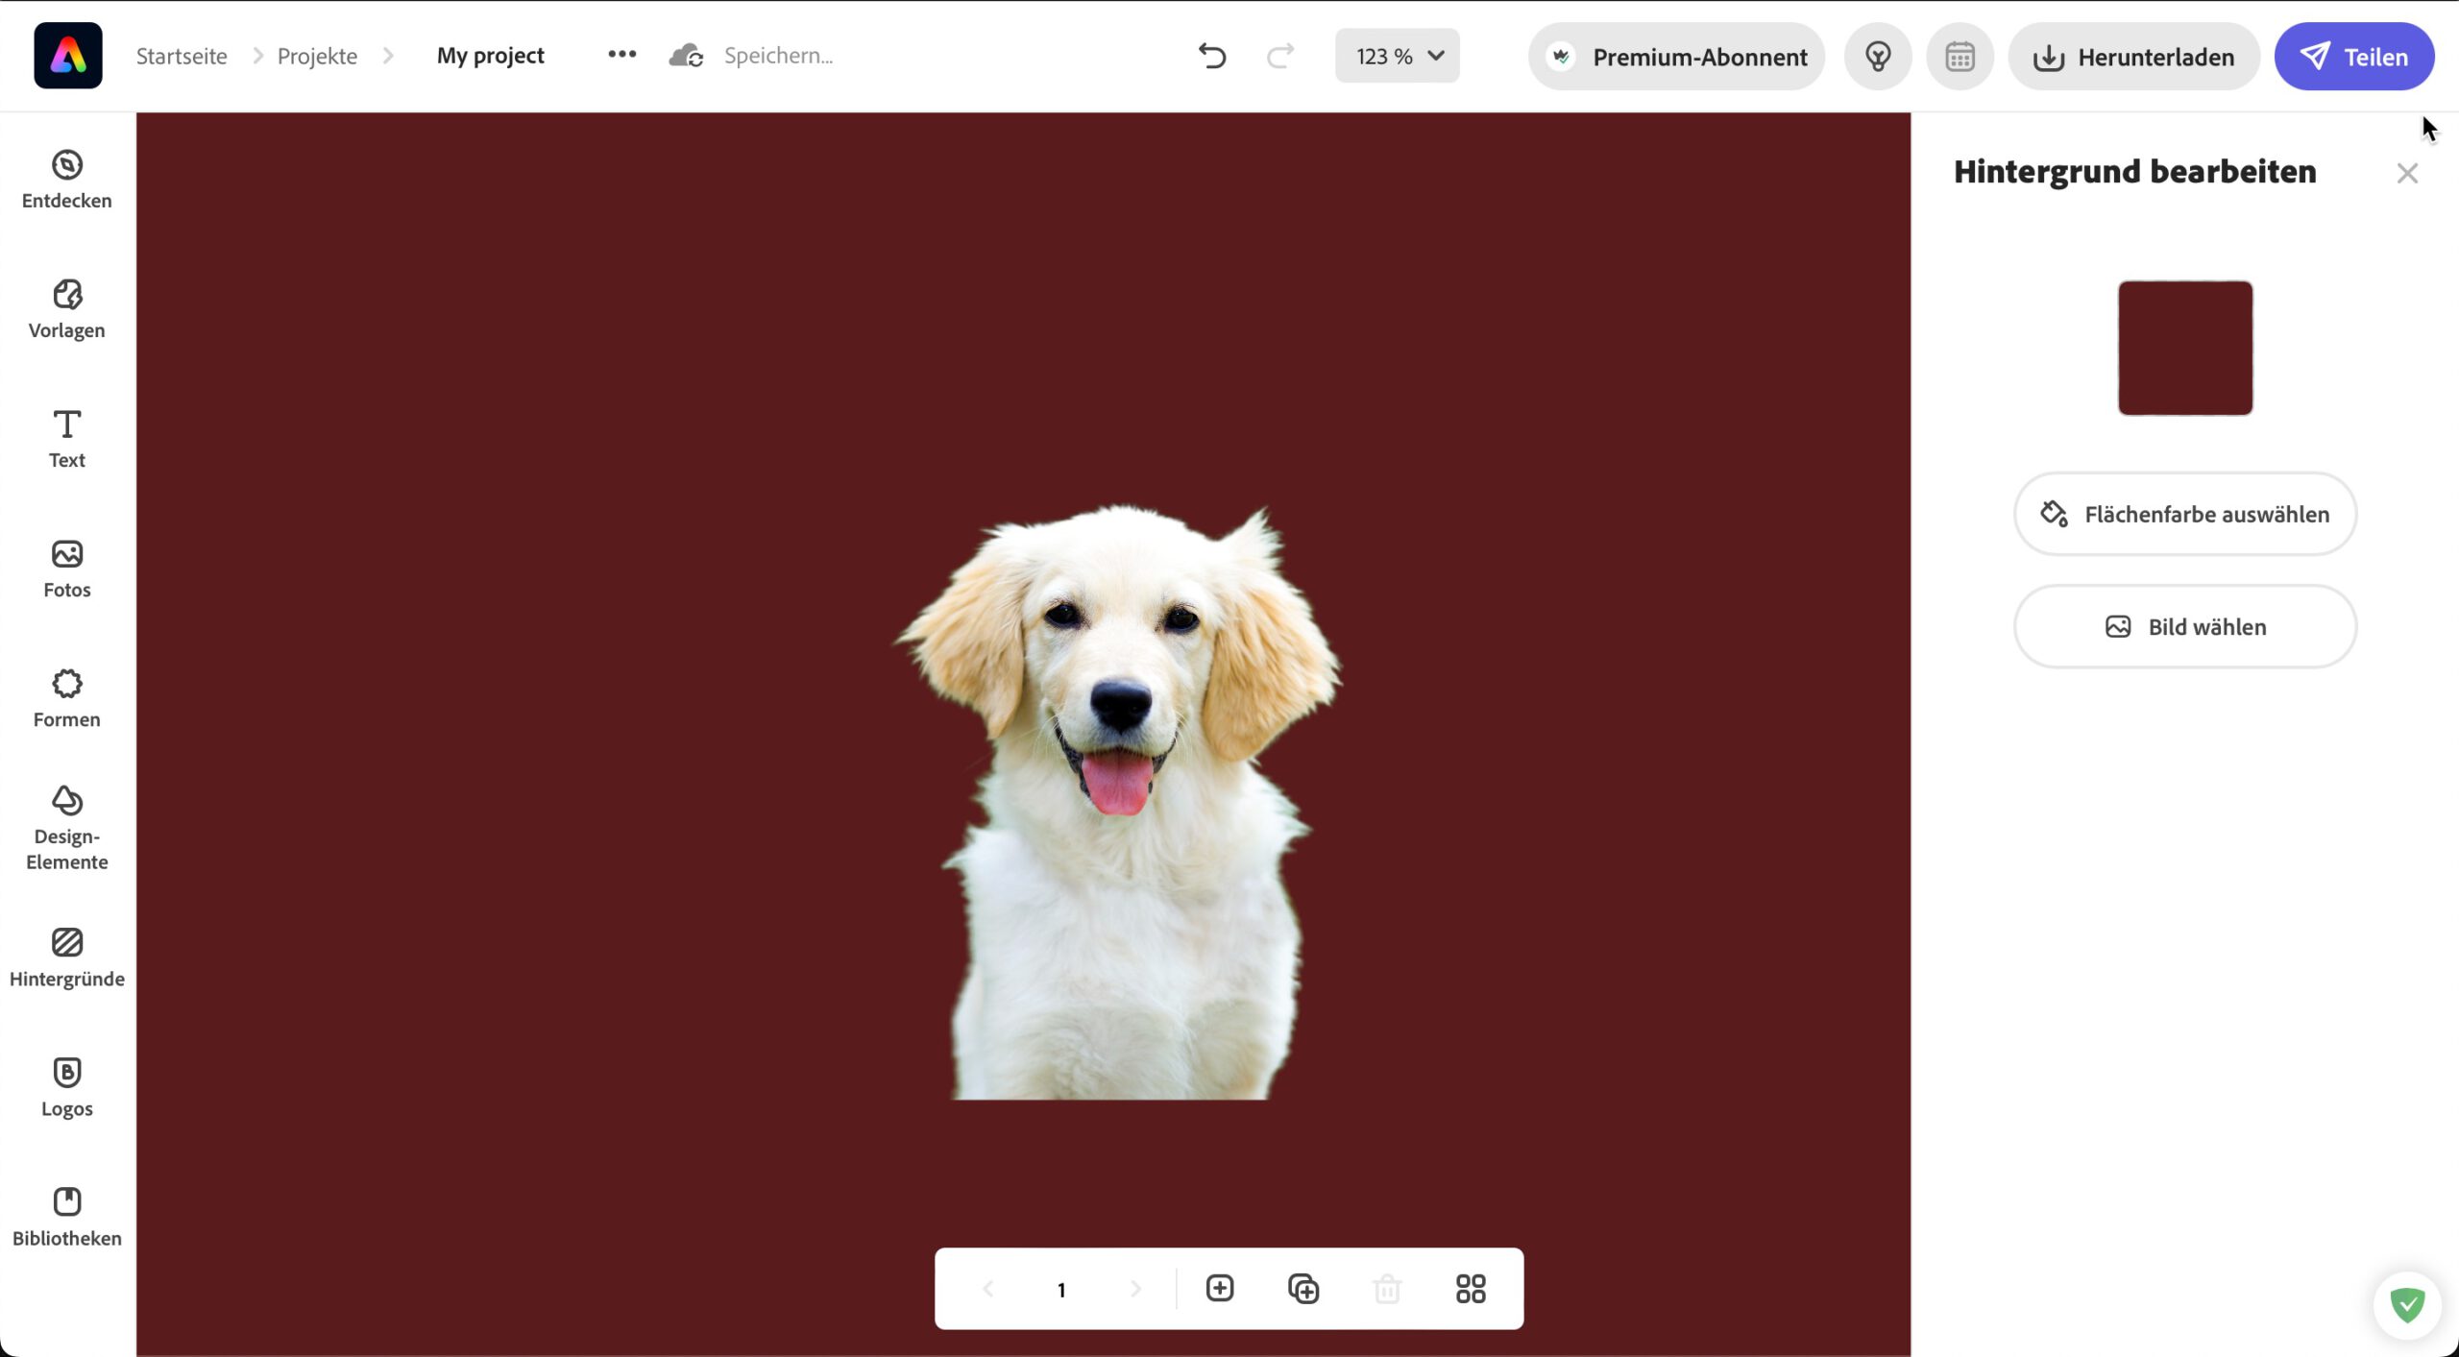The height and width of the screenshot is (1357, 2459).
Task: Open Design-Elemente panel
Action: [x=66, y=827]
